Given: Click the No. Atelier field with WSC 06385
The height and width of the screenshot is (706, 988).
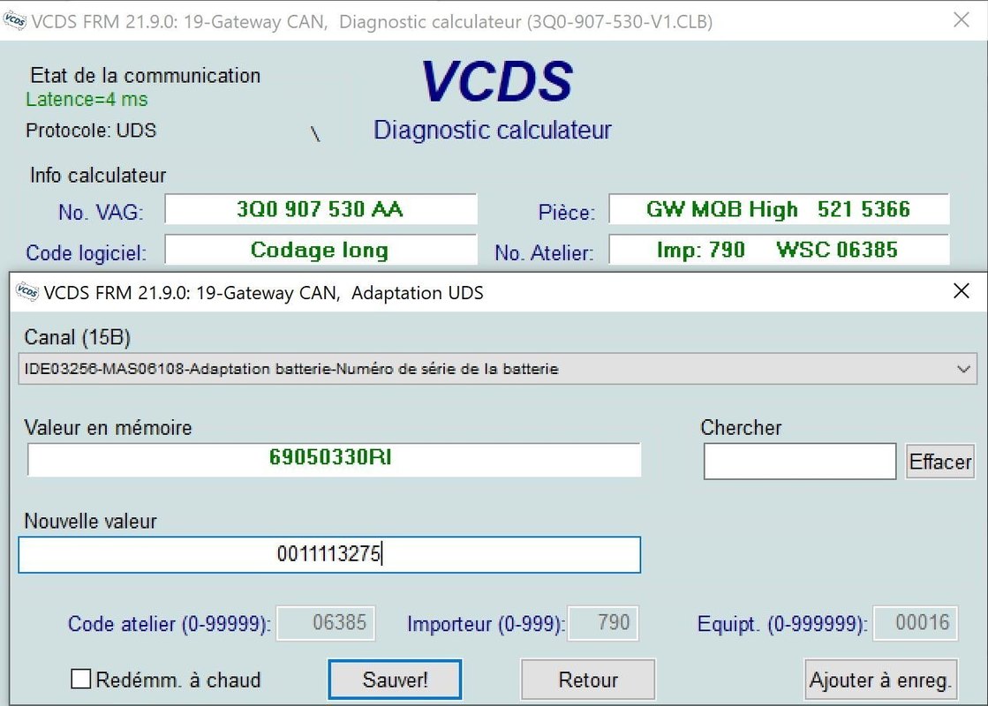Looking at the screenshot, I should pyautogui.click(x=779, y=251).
